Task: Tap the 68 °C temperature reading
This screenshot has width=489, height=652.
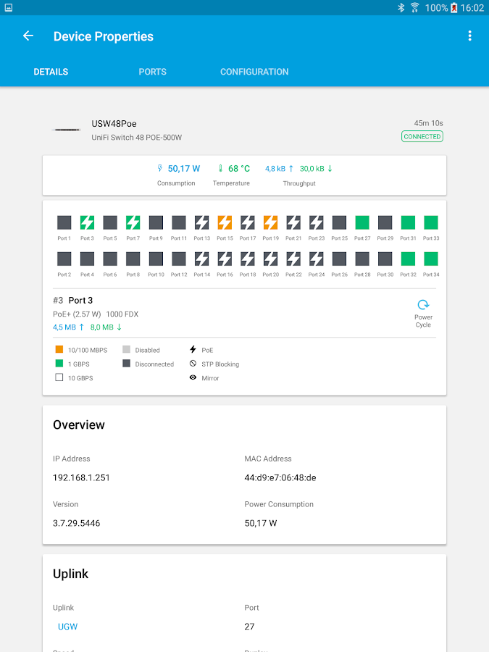Action: [239, 168]
